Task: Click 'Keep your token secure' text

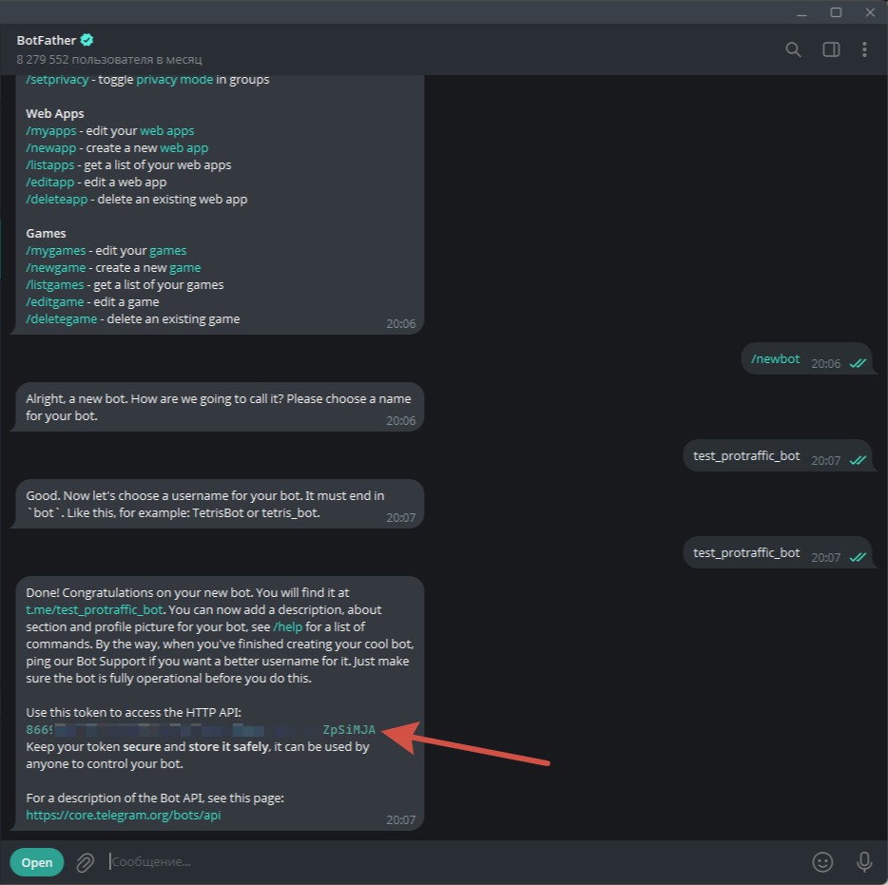Action: tap(197, 756)
